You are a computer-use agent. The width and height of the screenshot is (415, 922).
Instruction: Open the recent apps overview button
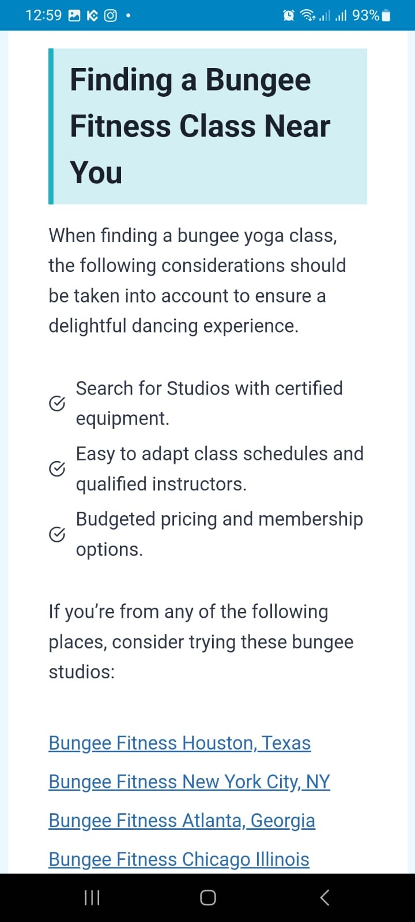[x=92, y=897]
